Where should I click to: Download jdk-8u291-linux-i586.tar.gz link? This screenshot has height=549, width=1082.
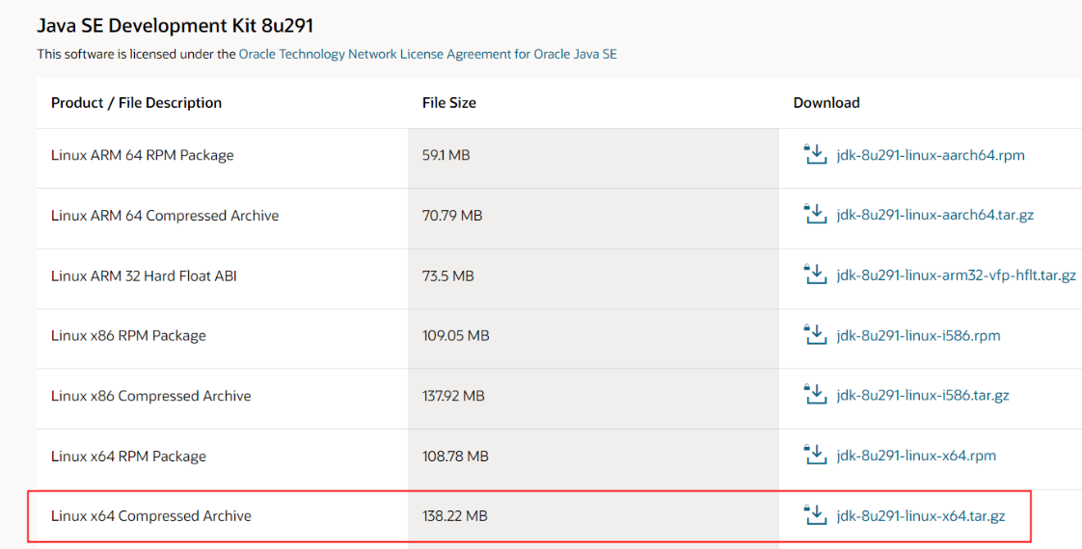[x=923, y=396]
